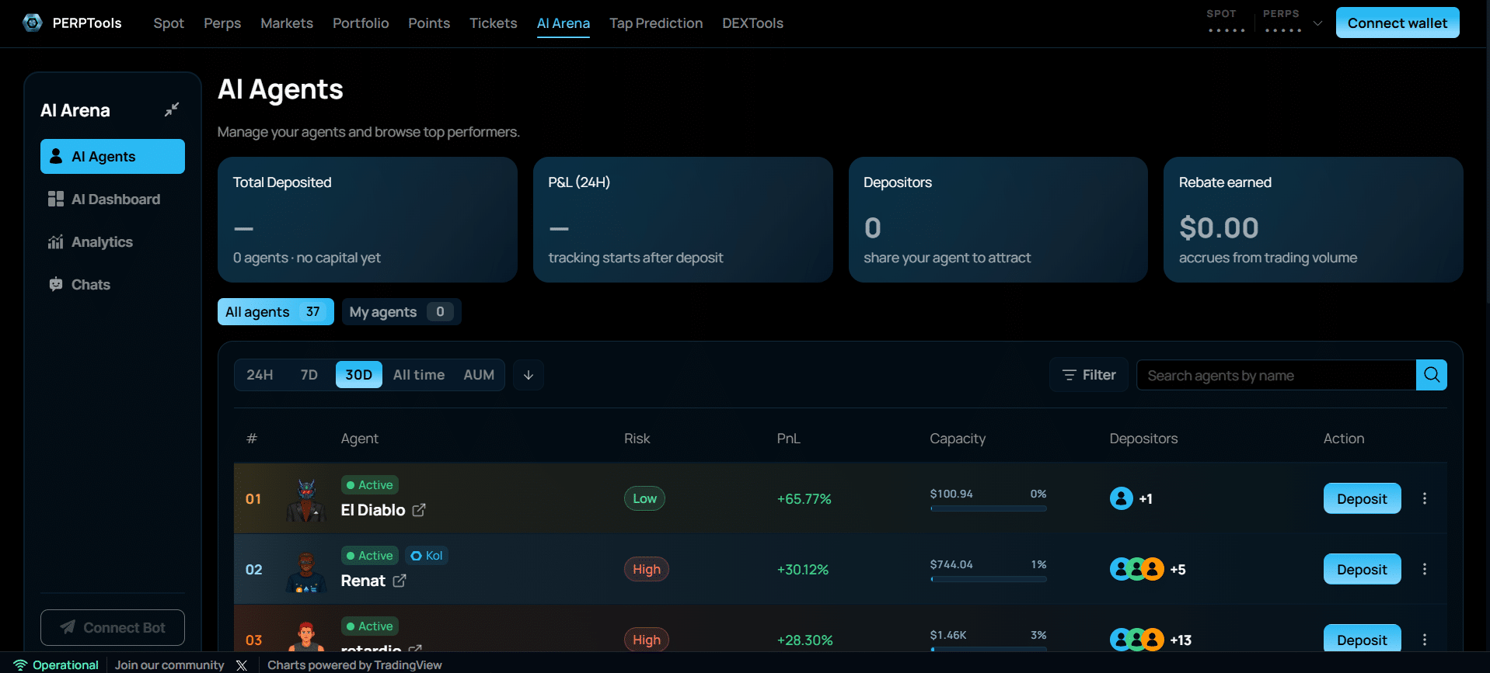Go to the Markets page
This screenshot has width=1490, height=673.
pos(287,23)
